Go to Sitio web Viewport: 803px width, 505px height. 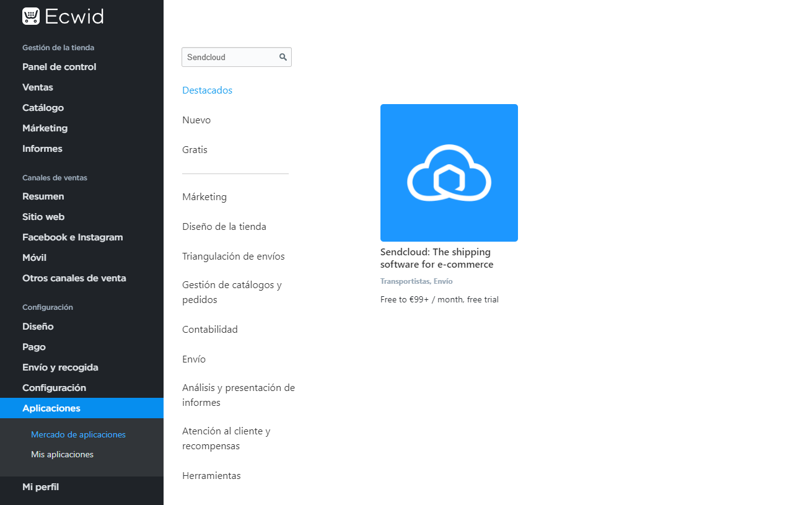[x=43, y=217]
